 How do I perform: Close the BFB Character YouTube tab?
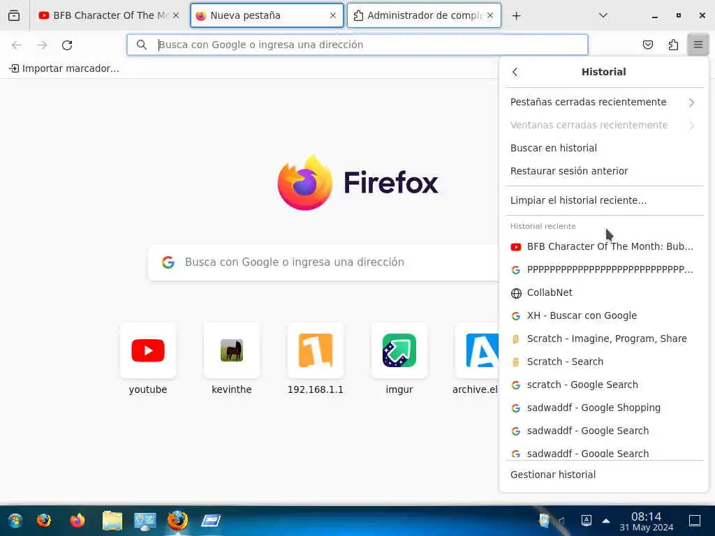pos(176,15)
